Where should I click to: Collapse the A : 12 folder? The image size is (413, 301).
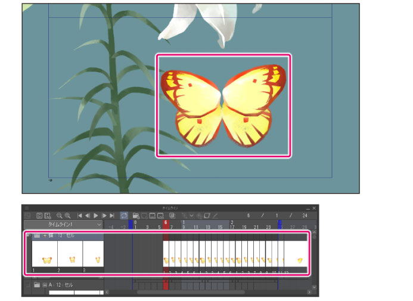(x=45, y=285)
